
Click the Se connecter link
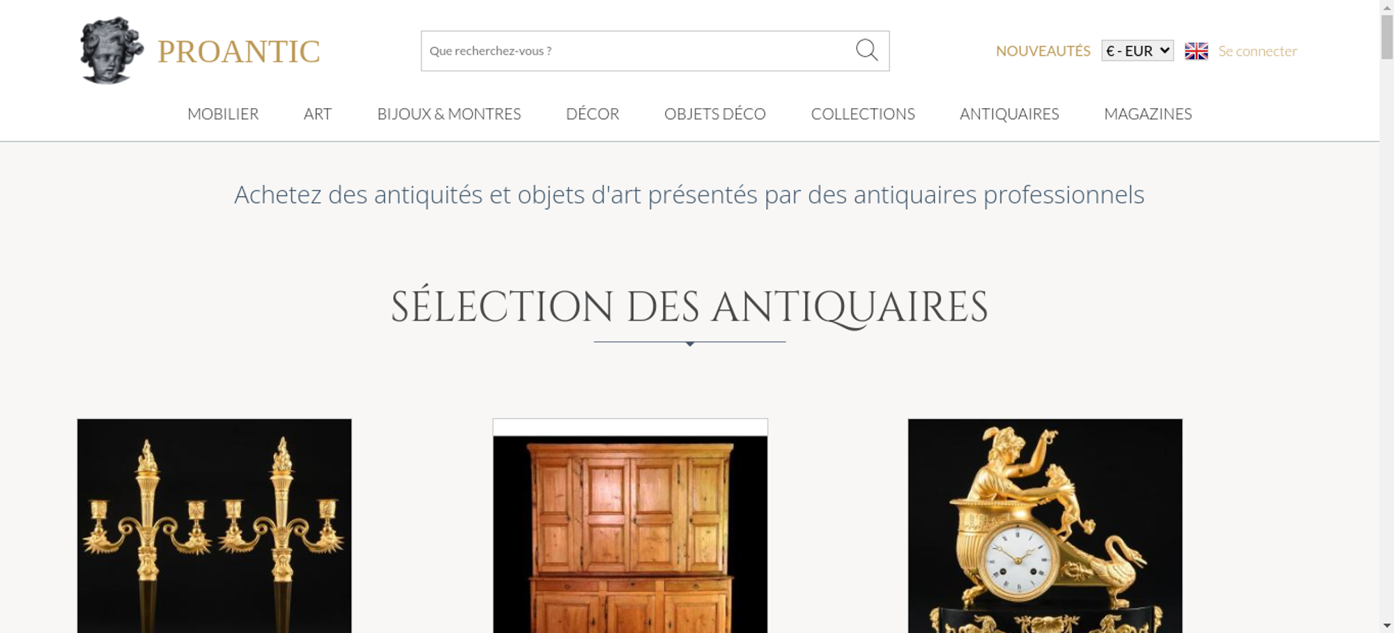click(x=1257, y=51)
